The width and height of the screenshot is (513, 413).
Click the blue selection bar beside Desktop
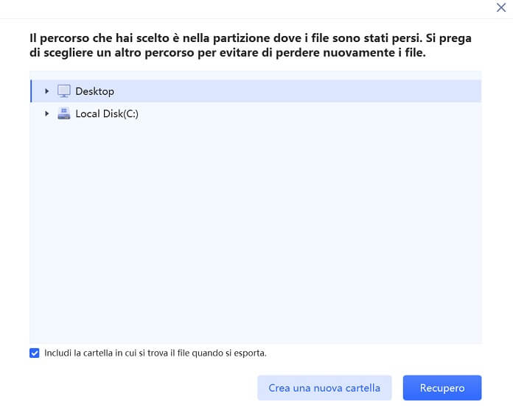(31, 91)
